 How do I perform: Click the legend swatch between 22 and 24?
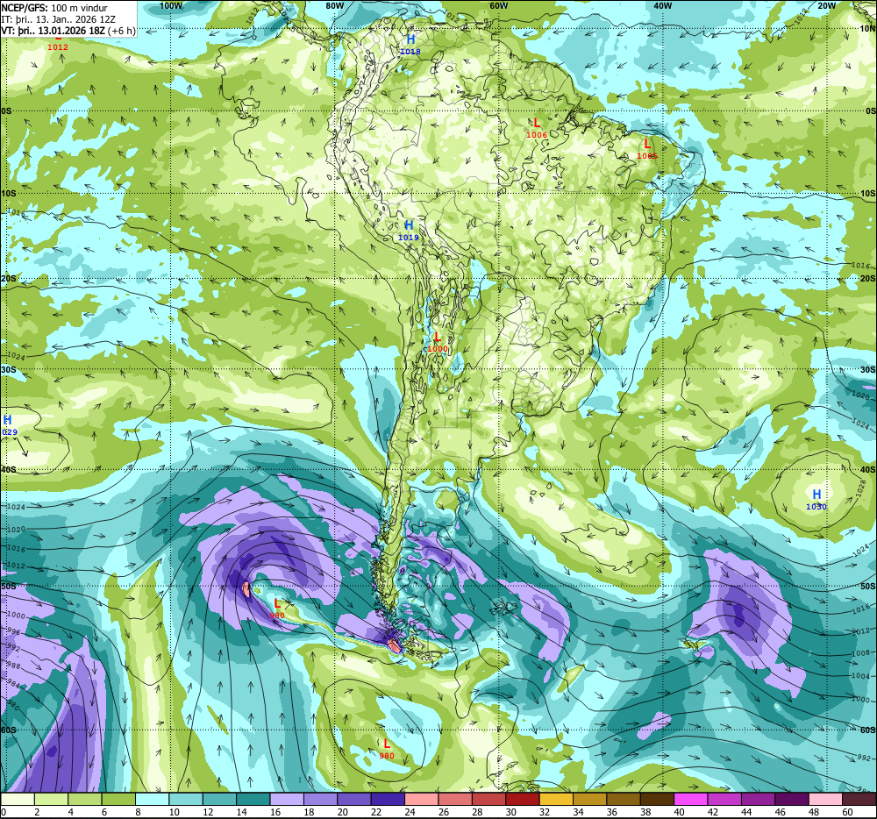(389, 800)
